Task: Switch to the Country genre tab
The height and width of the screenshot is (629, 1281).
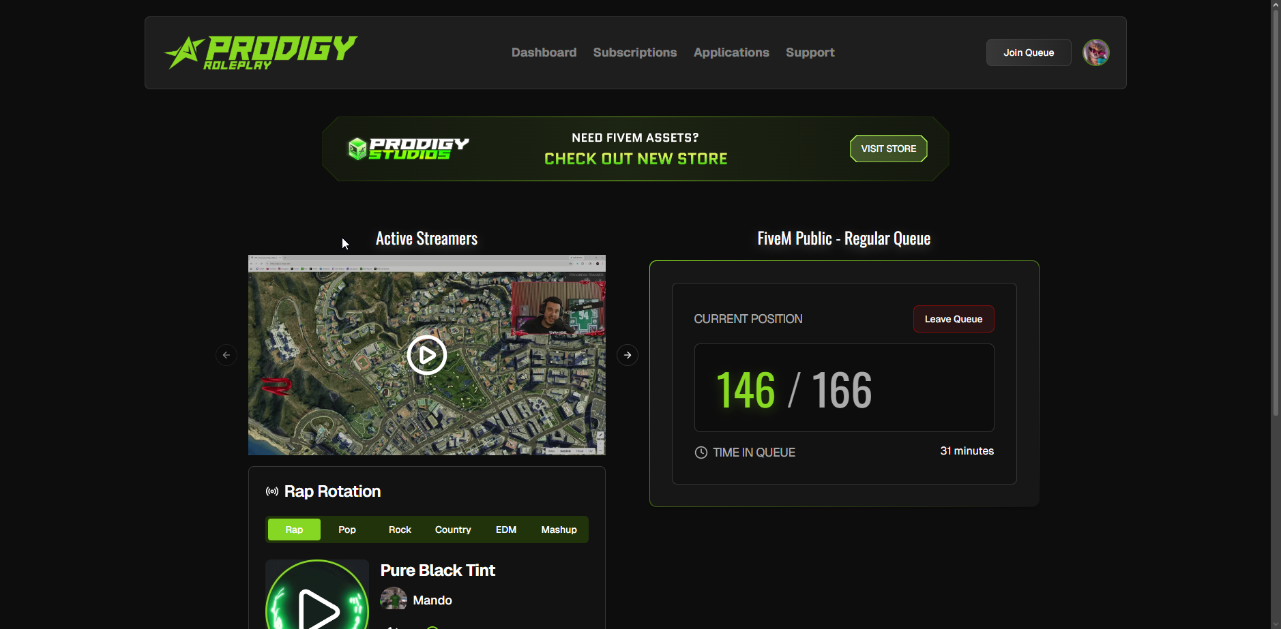Action: 453,530
